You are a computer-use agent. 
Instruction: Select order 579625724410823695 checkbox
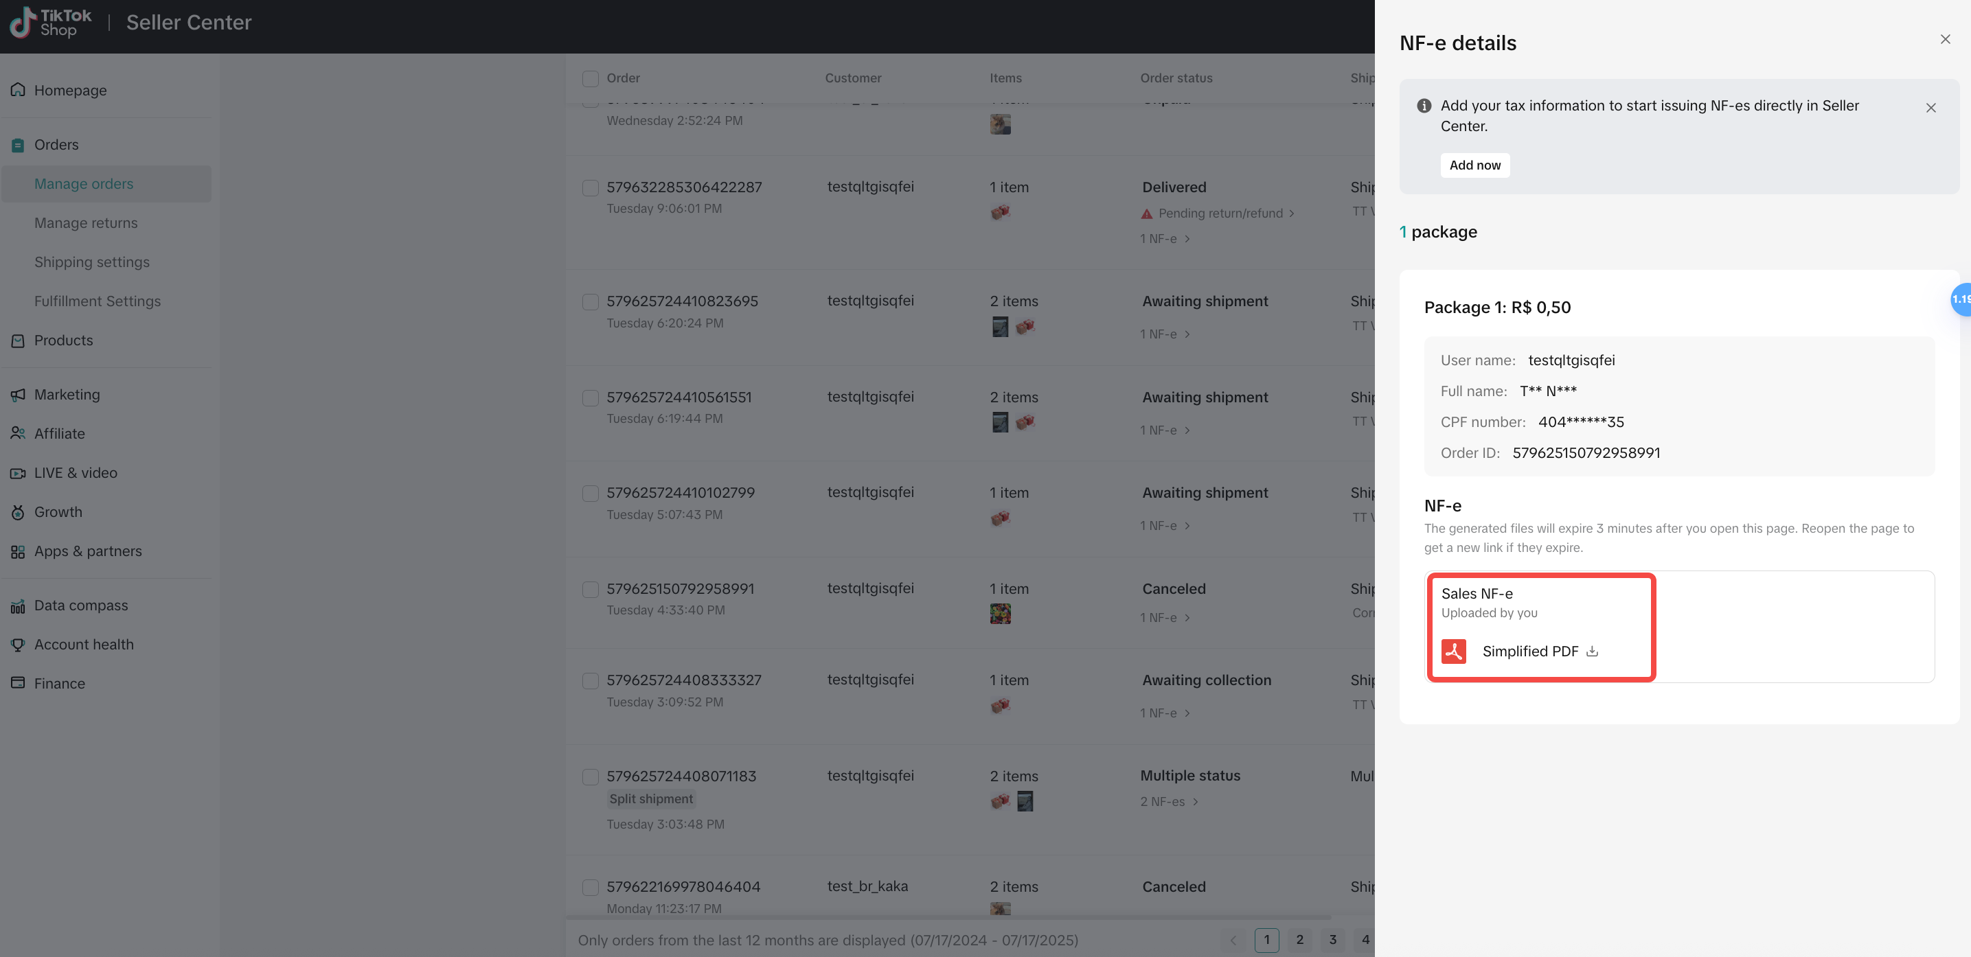pyautogui.click(x=590, y=301)
